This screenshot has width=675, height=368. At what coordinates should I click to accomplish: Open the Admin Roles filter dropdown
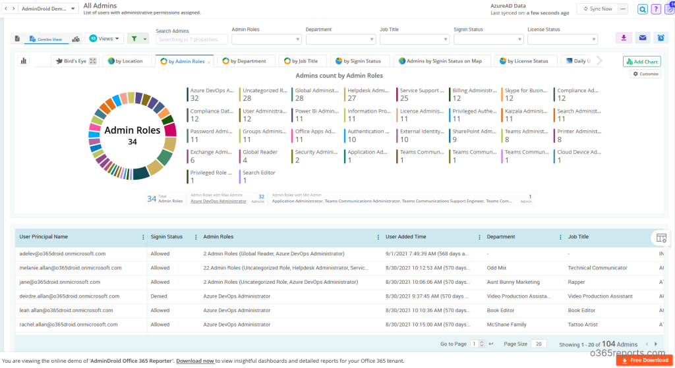266,39
